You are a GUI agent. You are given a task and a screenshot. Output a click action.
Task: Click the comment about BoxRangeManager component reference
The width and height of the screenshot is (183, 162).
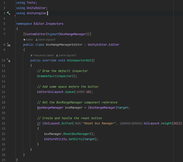[77, 102]
